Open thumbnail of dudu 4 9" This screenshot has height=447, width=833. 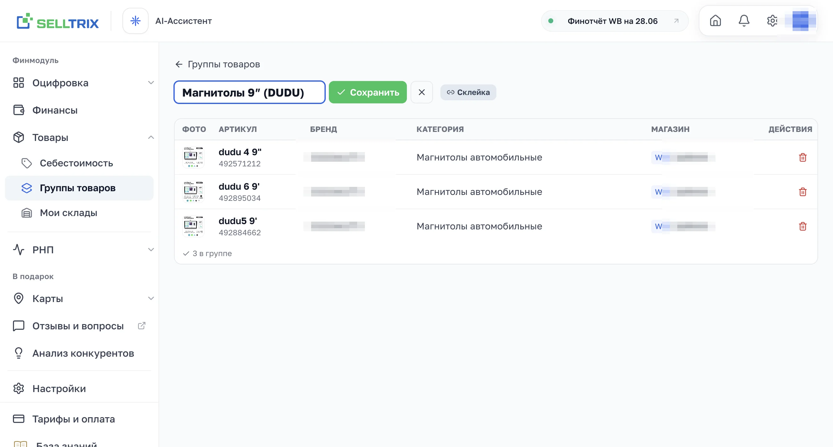click(x=193, y=157)
